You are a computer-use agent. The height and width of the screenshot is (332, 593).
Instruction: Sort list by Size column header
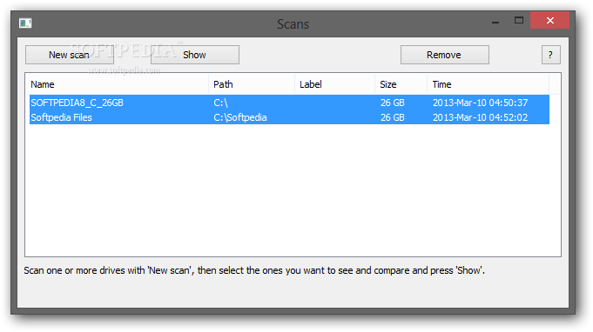[401, 84]
